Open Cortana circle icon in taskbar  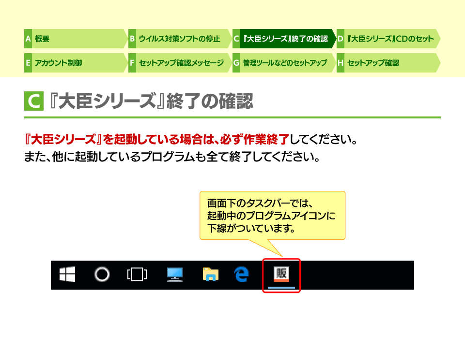click(x=102, y=275)
